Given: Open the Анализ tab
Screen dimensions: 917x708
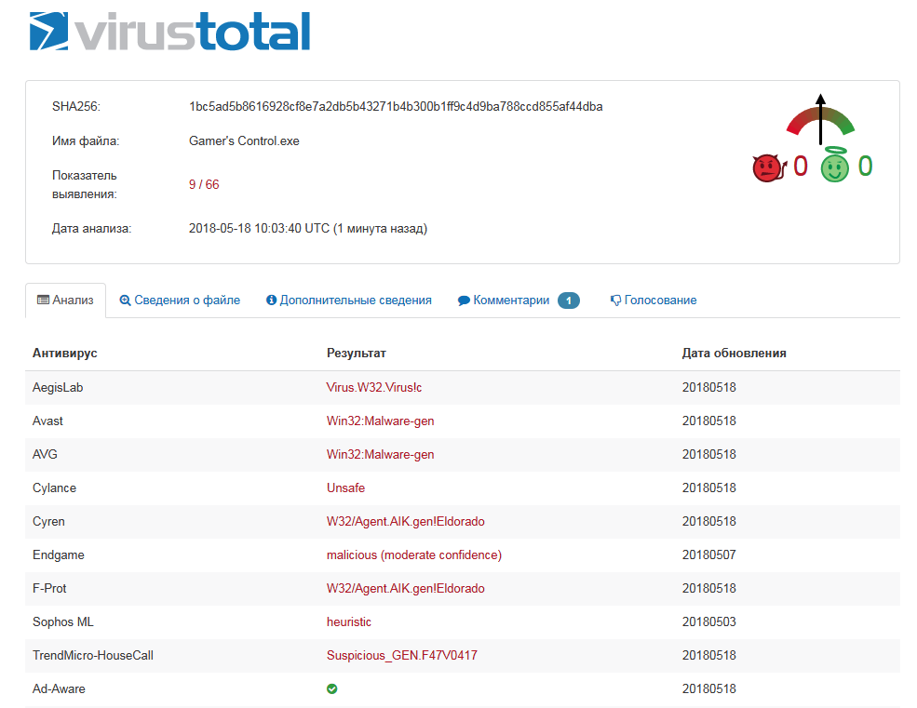Looking at the screenshot, I should pos(65,301).
